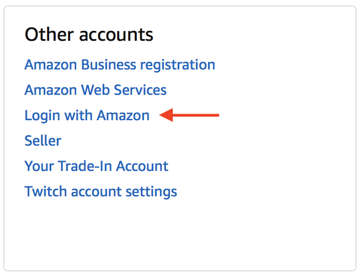Open the AWS account link
361x278 pixels.
[x=95, y=90]
